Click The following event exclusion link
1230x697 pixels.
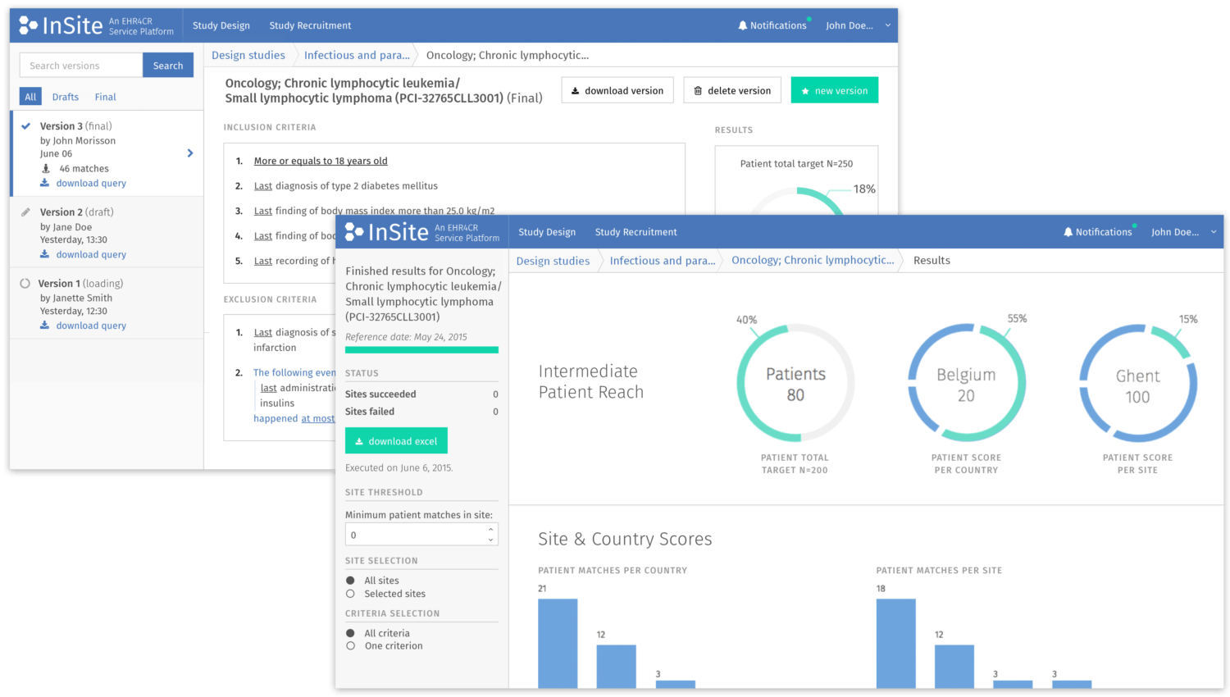pos(294,372)
